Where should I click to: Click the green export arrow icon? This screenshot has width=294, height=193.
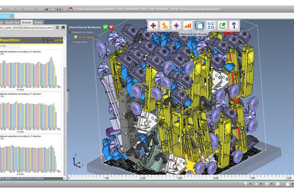[x=222, y=25]
